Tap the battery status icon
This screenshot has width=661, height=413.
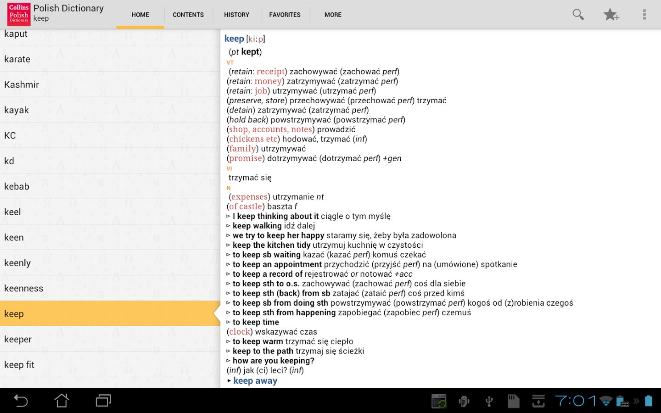649,401
